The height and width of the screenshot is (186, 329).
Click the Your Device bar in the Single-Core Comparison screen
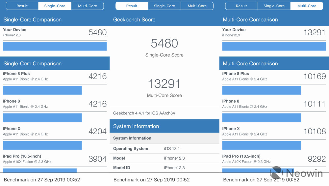55,46
